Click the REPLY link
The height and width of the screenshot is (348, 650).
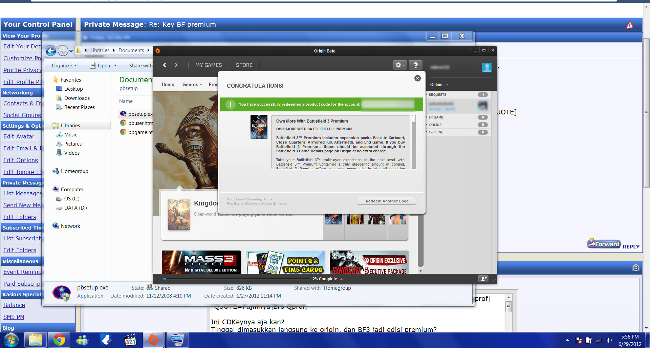[631, 247]
